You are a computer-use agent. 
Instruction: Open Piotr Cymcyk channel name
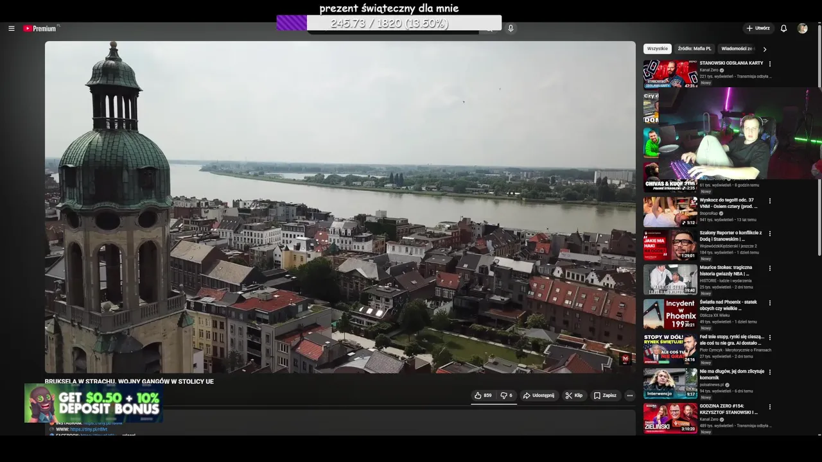(x=735, y=350)
